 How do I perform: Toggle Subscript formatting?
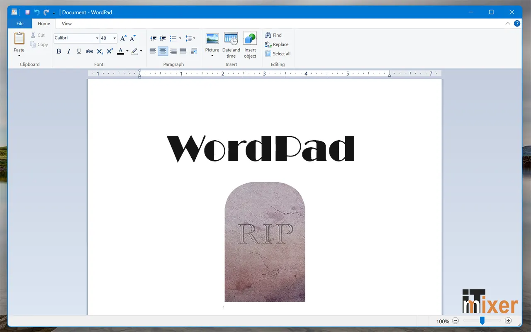100,51
